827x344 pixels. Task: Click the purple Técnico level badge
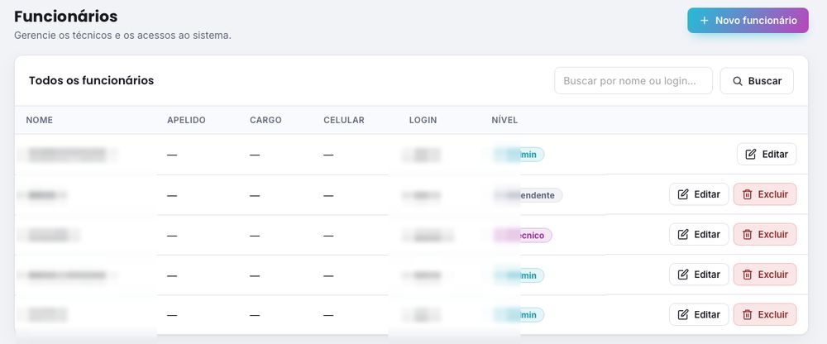pos(523,236)
